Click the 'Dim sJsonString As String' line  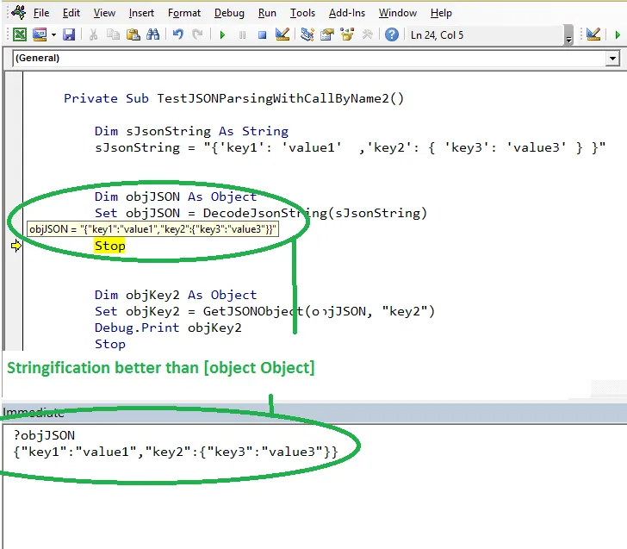coord(191,131)
